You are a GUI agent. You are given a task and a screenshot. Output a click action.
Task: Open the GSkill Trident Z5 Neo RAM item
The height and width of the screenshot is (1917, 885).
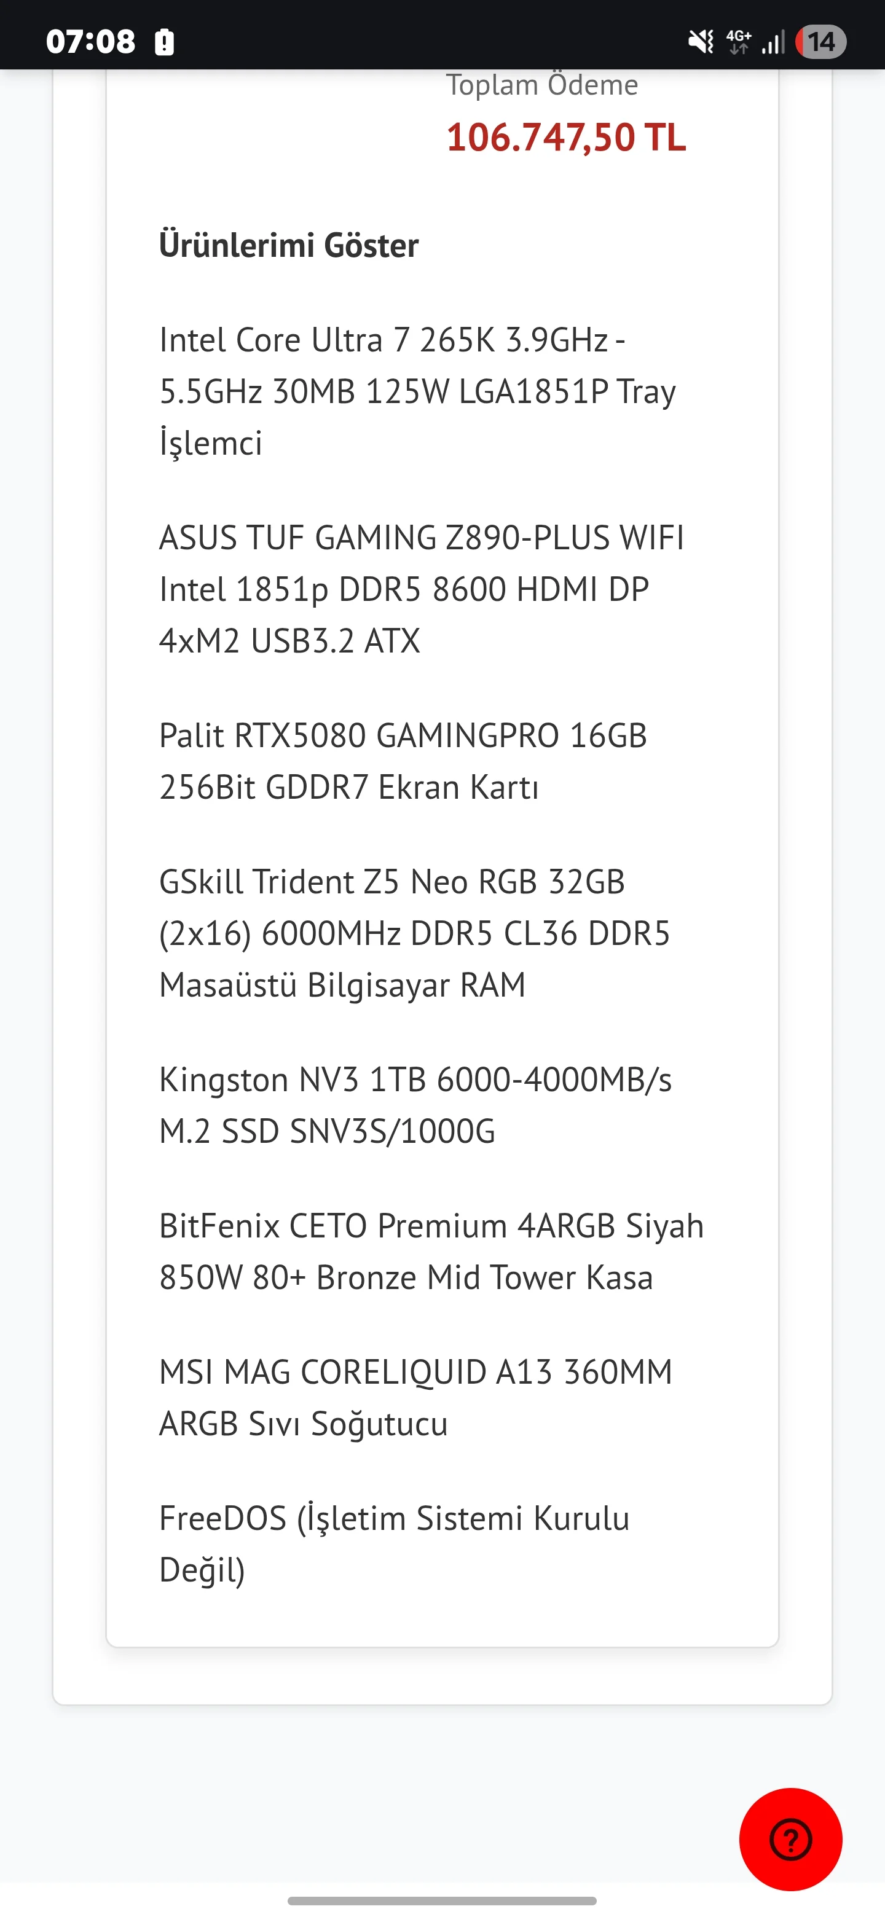coord(414,933)
